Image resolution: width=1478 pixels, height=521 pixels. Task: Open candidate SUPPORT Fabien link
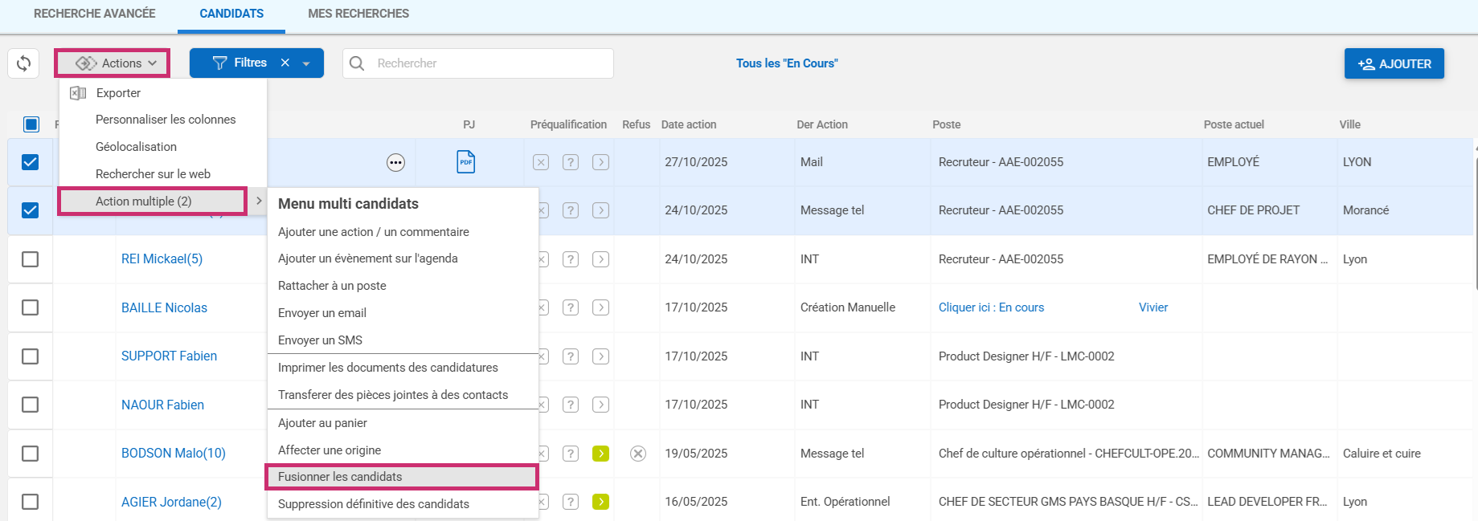[169, 356]
